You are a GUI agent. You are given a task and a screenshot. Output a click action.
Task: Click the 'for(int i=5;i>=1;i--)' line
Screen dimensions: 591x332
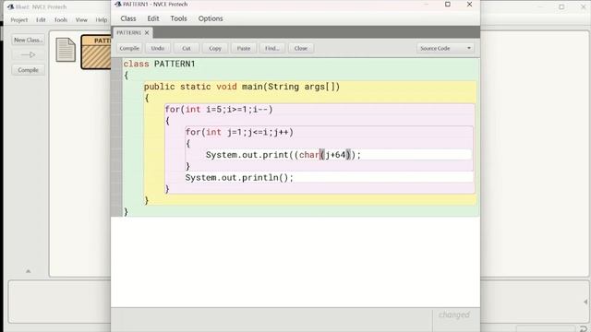[x=219, y=110]
